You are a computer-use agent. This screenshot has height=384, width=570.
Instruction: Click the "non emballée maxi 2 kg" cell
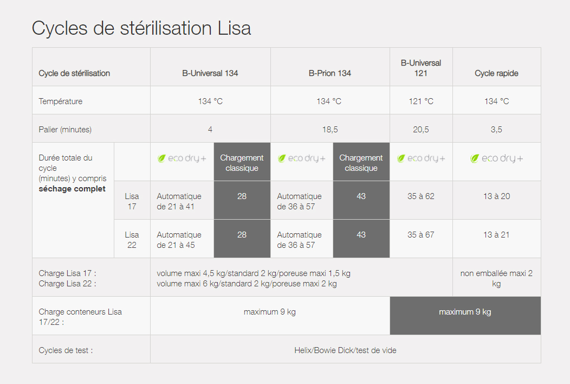click(x=496, y=278)
